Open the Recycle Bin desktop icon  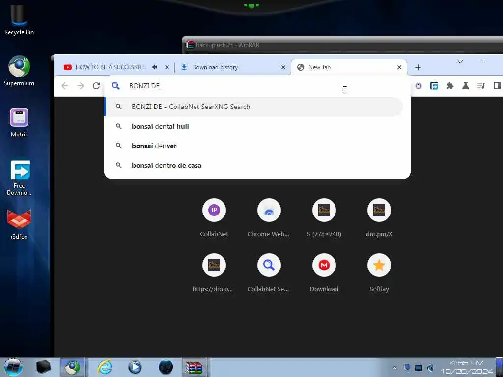[19, 19]
